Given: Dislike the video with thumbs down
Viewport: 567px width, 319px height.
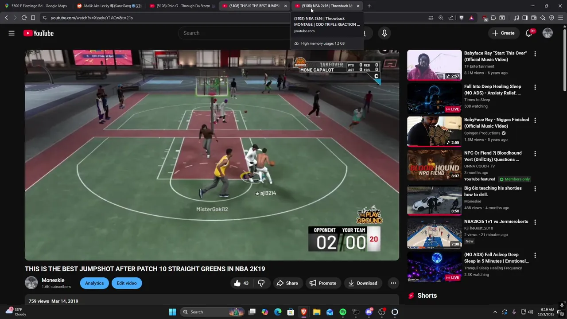Looking at the screenshot, I should pos(261,283).
